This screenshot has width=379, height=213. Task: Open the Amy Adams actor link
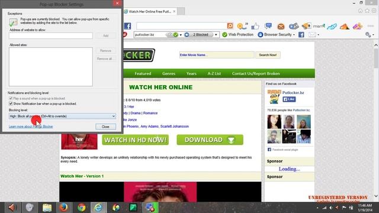tap(149, 126)
